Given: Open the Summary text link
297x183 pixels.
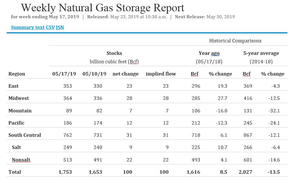Looking at the screenshot, I should [x=28, y=28].
